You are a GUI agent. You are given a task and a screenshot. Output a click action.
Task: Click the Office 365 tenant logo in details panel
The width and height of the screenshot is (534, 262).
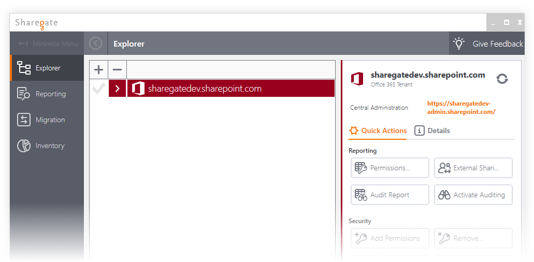(357, 79)
